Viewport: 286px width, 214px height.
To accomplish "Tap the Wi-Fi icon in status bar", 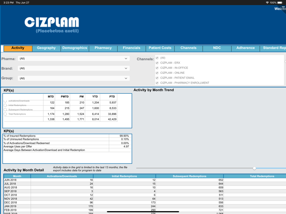I will tap(267, 2).
